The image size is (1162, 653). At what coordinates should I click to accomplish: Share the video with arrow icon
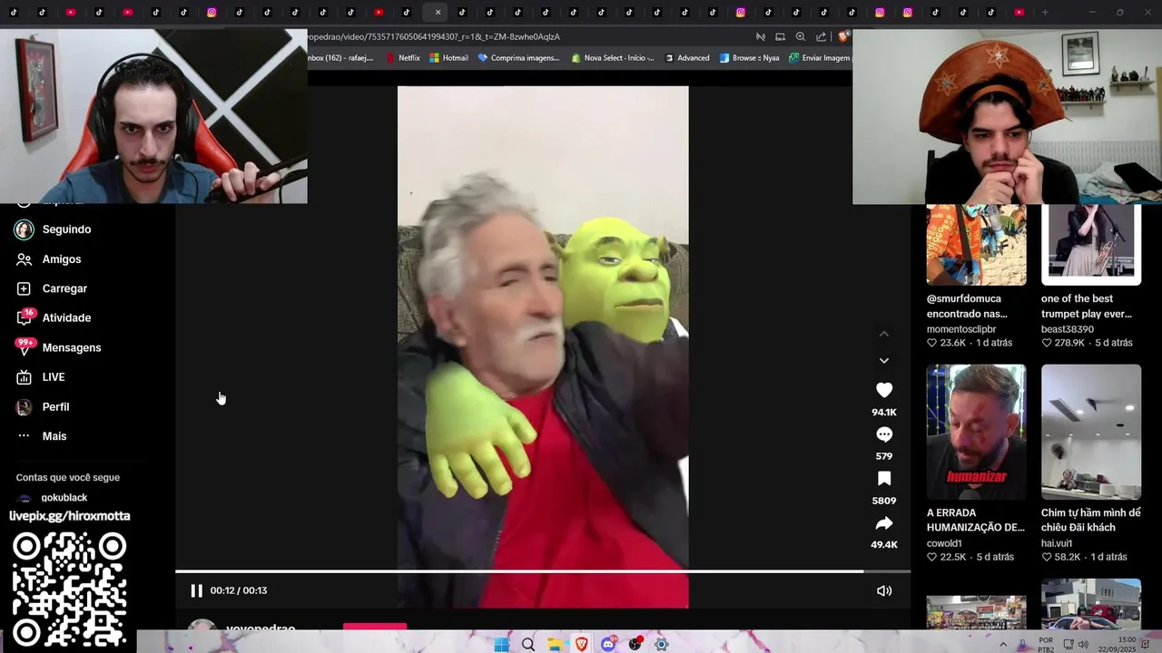884,523
